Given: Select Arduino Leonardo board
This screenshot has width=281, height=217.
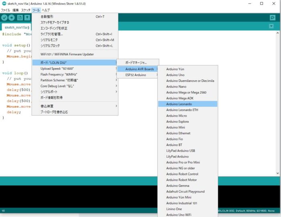Looking at the screenshot, I should [187, 104].
